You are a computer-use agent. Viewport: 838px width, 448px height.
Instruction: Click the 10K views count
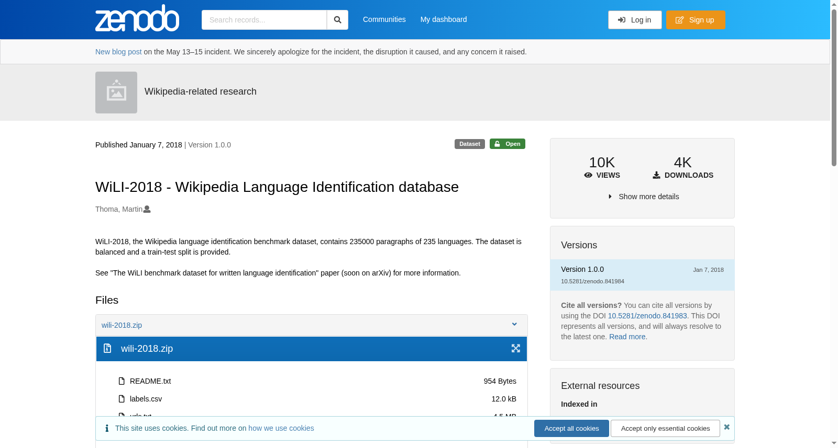[x=602, y=163]
